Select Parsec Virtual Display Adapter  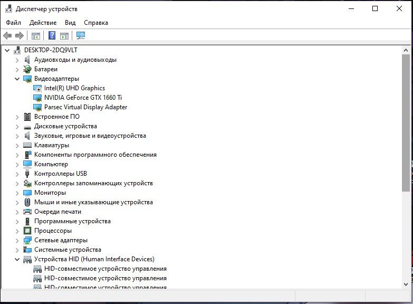(85, 107)
